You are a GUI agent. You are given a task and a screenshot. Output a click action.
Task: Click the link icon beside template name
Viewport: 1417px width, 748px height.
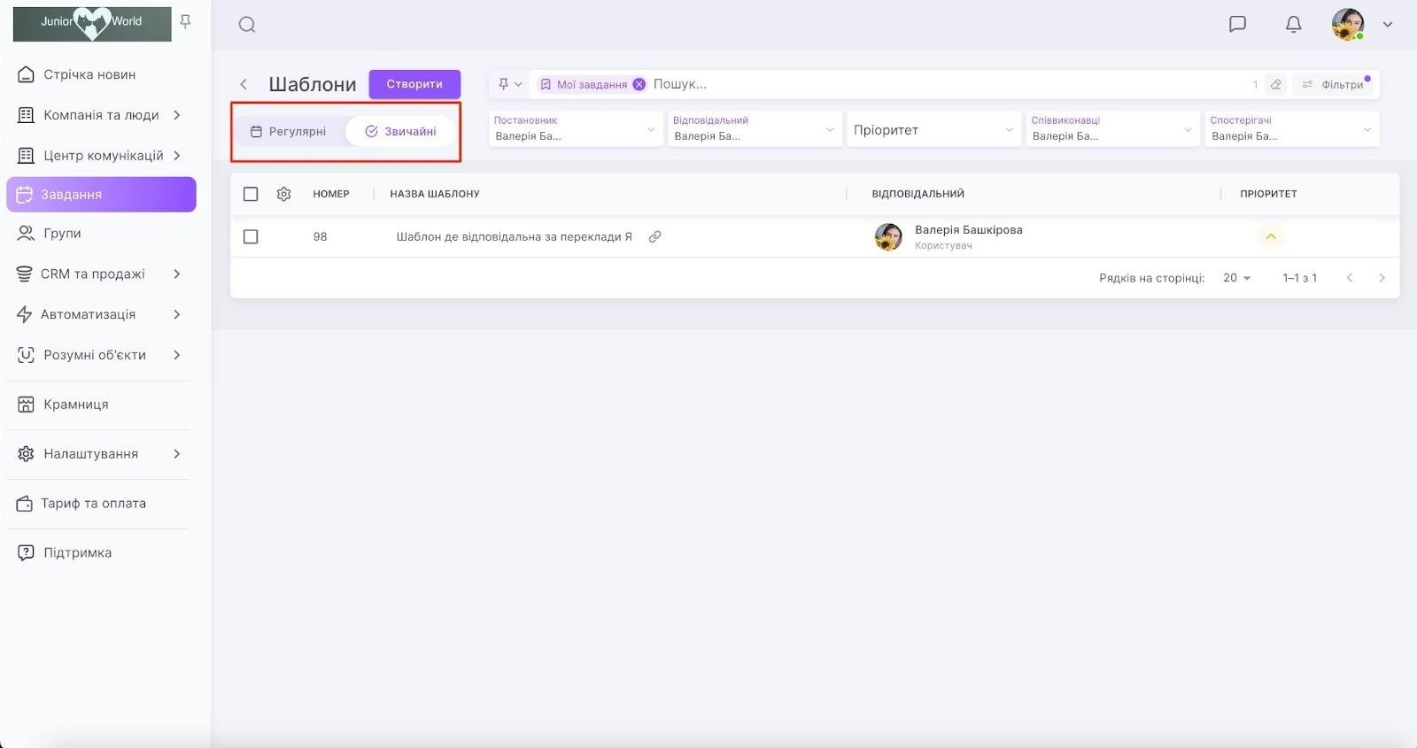654,236
